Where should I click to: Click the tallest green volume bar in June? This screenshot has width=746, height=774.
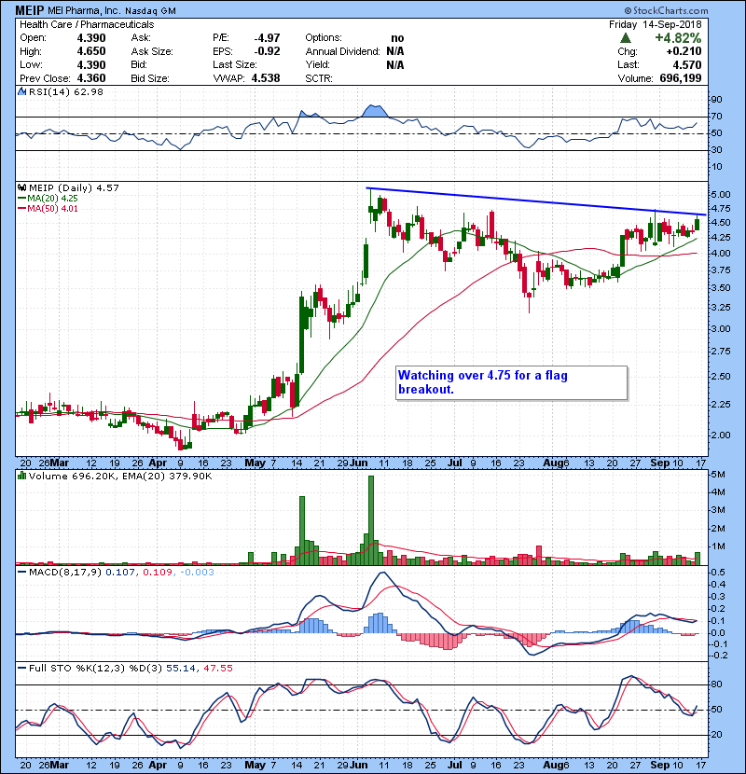(x=370, y=519)
